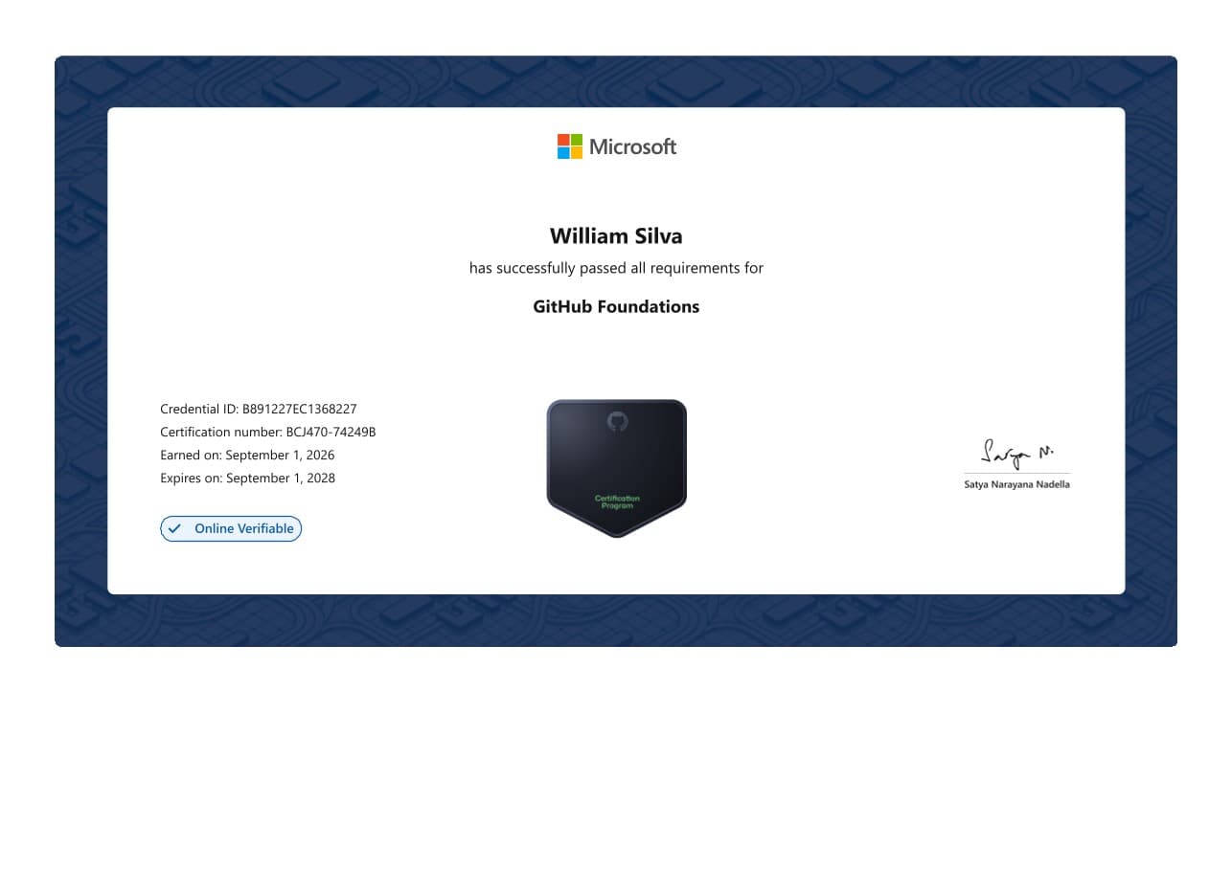
Task: Select the recipient name William Silva
Action: 616,235
